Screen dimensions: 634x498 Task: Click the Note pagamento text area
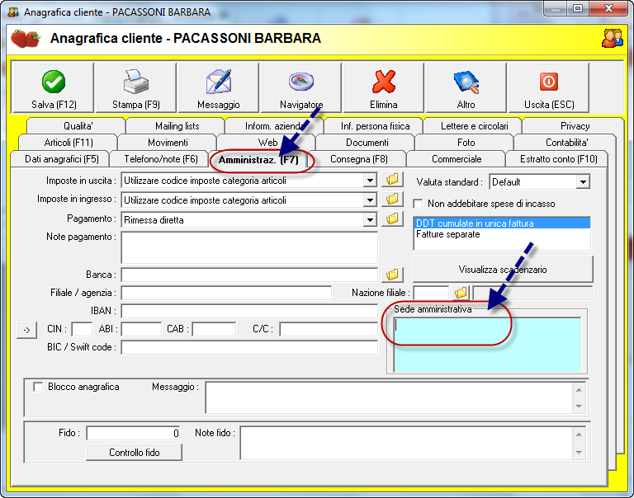tap(249, 247)
